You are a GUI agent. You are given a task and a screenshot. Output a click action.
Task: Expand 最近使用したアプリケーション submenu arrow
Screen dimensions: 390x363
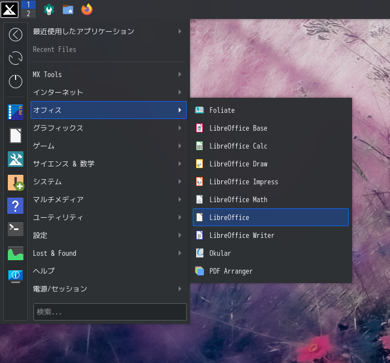point(180,31)
